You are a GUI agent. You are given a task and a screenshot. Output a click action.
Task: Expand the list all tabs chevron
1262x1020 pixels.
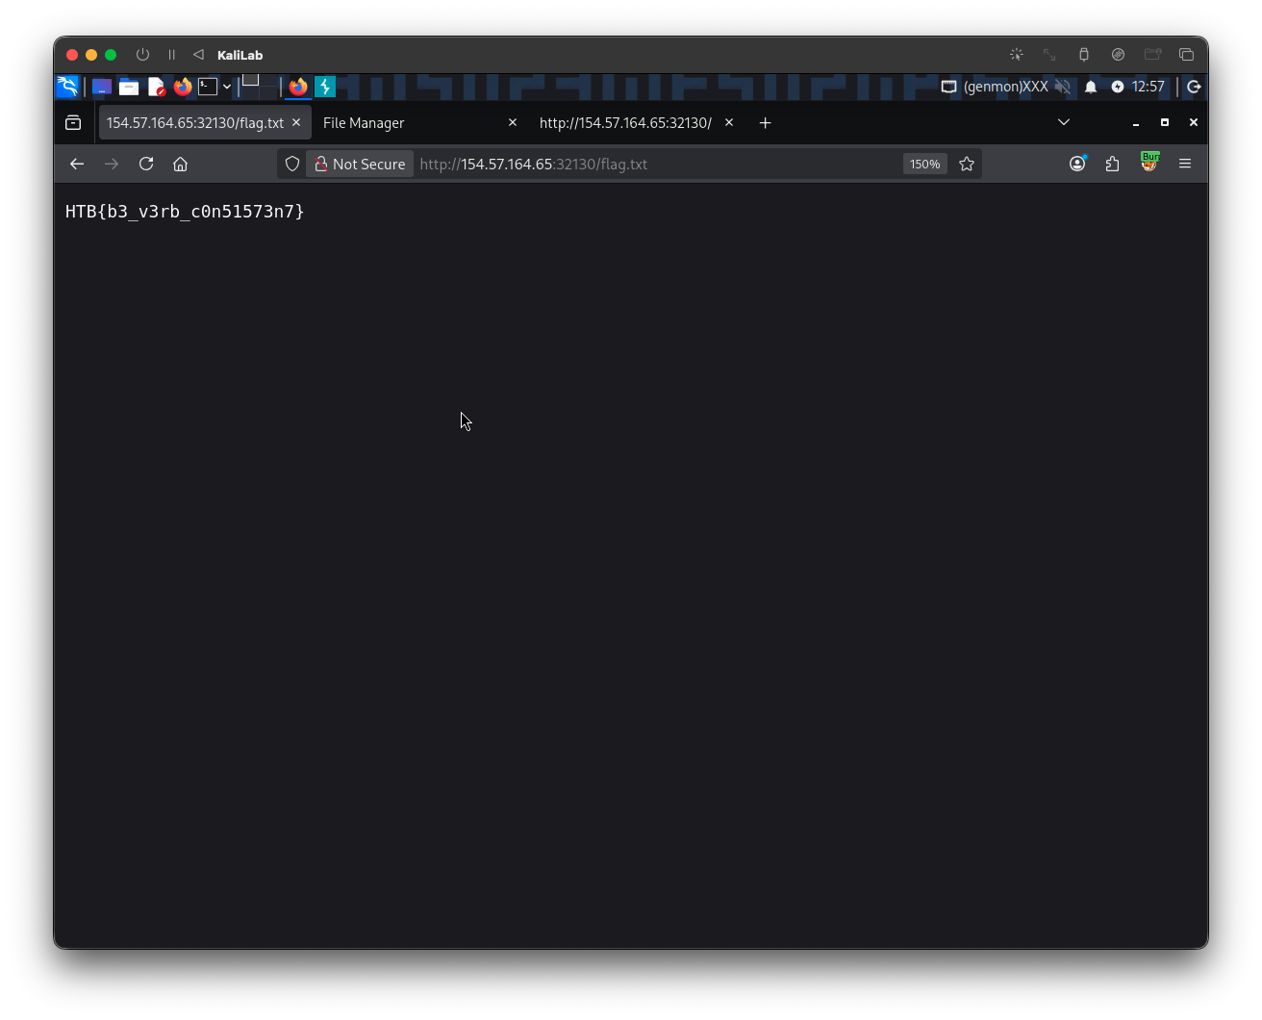click(1063, 122)
